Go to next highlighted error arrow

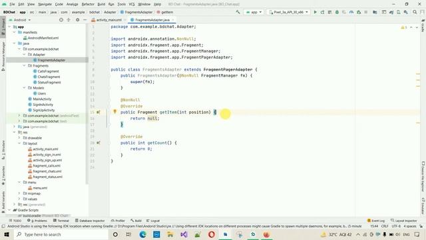pyautogui.click(x=417, y=27)
